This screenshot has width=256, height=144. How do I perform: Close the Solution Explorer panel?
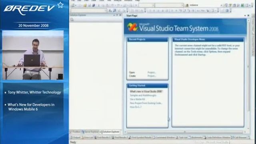coord(120,15)
